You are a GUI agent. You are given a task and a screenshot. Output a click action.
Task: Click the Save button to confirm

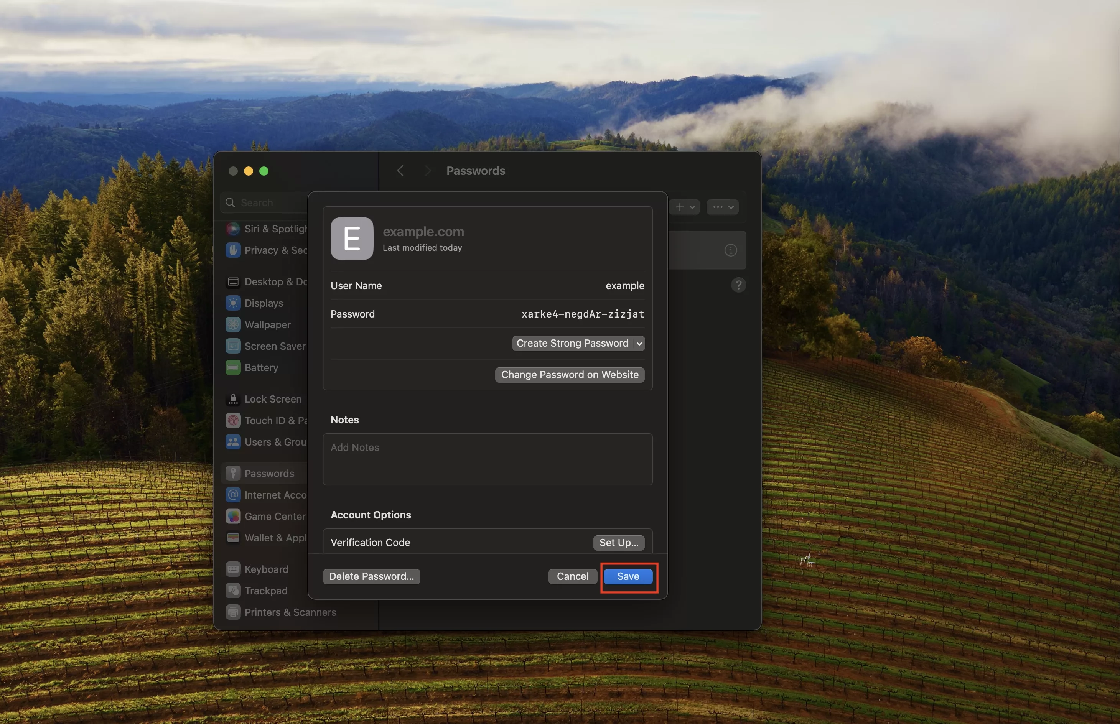(x=629, y=576)
